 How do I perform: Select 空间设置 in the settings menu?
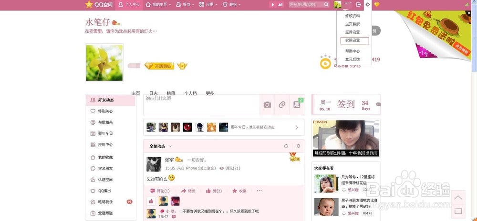pyautogui.click(x=353, y=32)
